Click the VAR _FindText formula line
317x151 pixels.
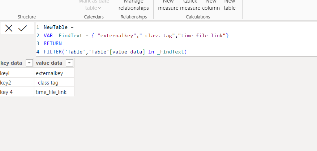pos(136,35)
